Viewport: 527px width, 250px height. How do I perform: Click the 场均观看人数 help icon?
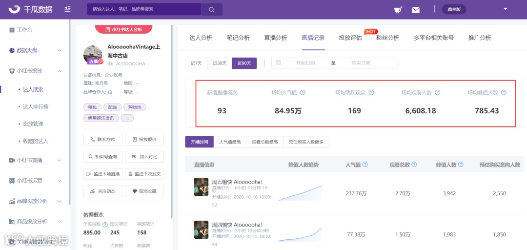(x=438, y=92)
